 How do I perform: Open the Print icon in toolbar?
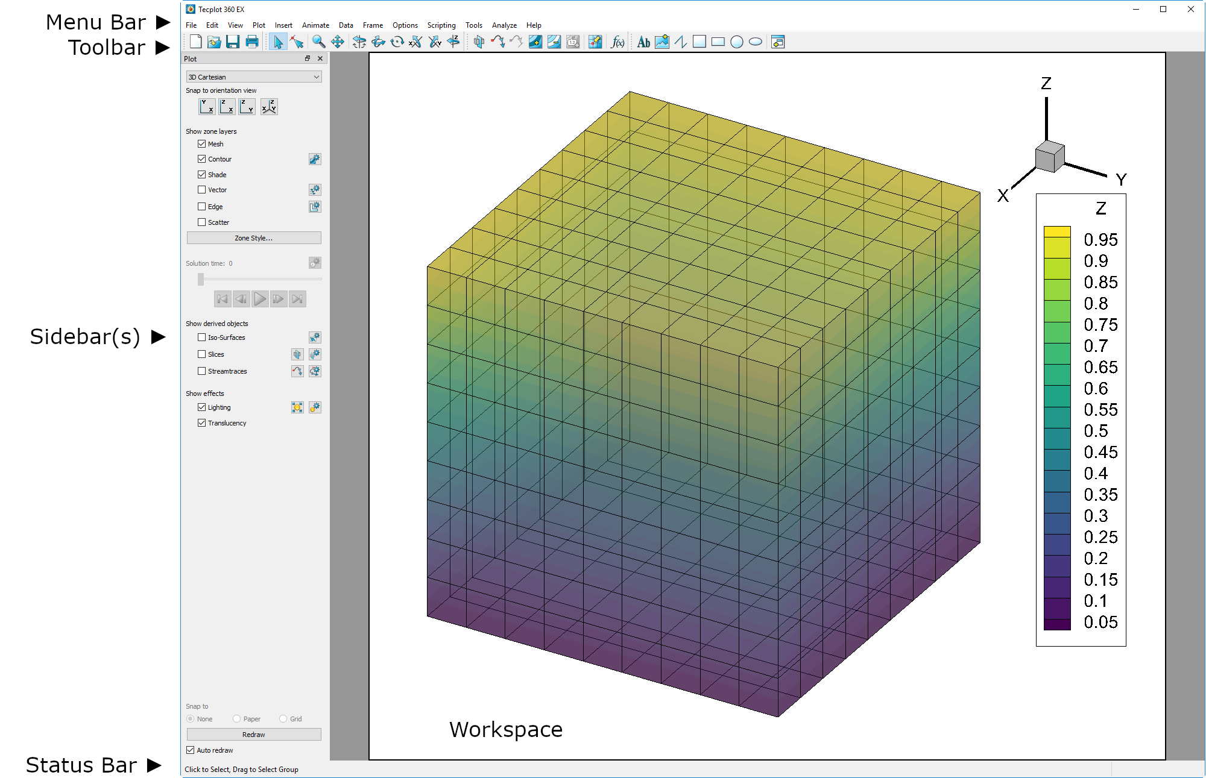pyautogui.click(x=252, y=42)
